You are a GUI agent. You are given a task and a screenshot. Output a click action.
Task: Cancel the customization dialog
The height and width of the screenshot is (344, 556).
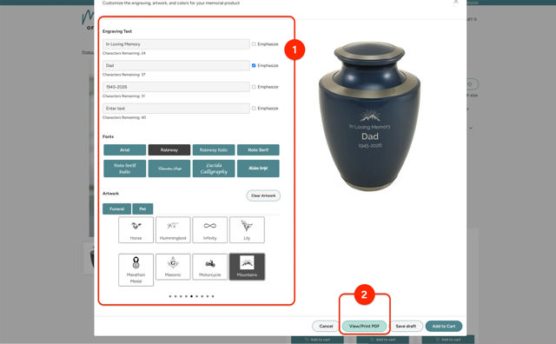coord(326,326)
